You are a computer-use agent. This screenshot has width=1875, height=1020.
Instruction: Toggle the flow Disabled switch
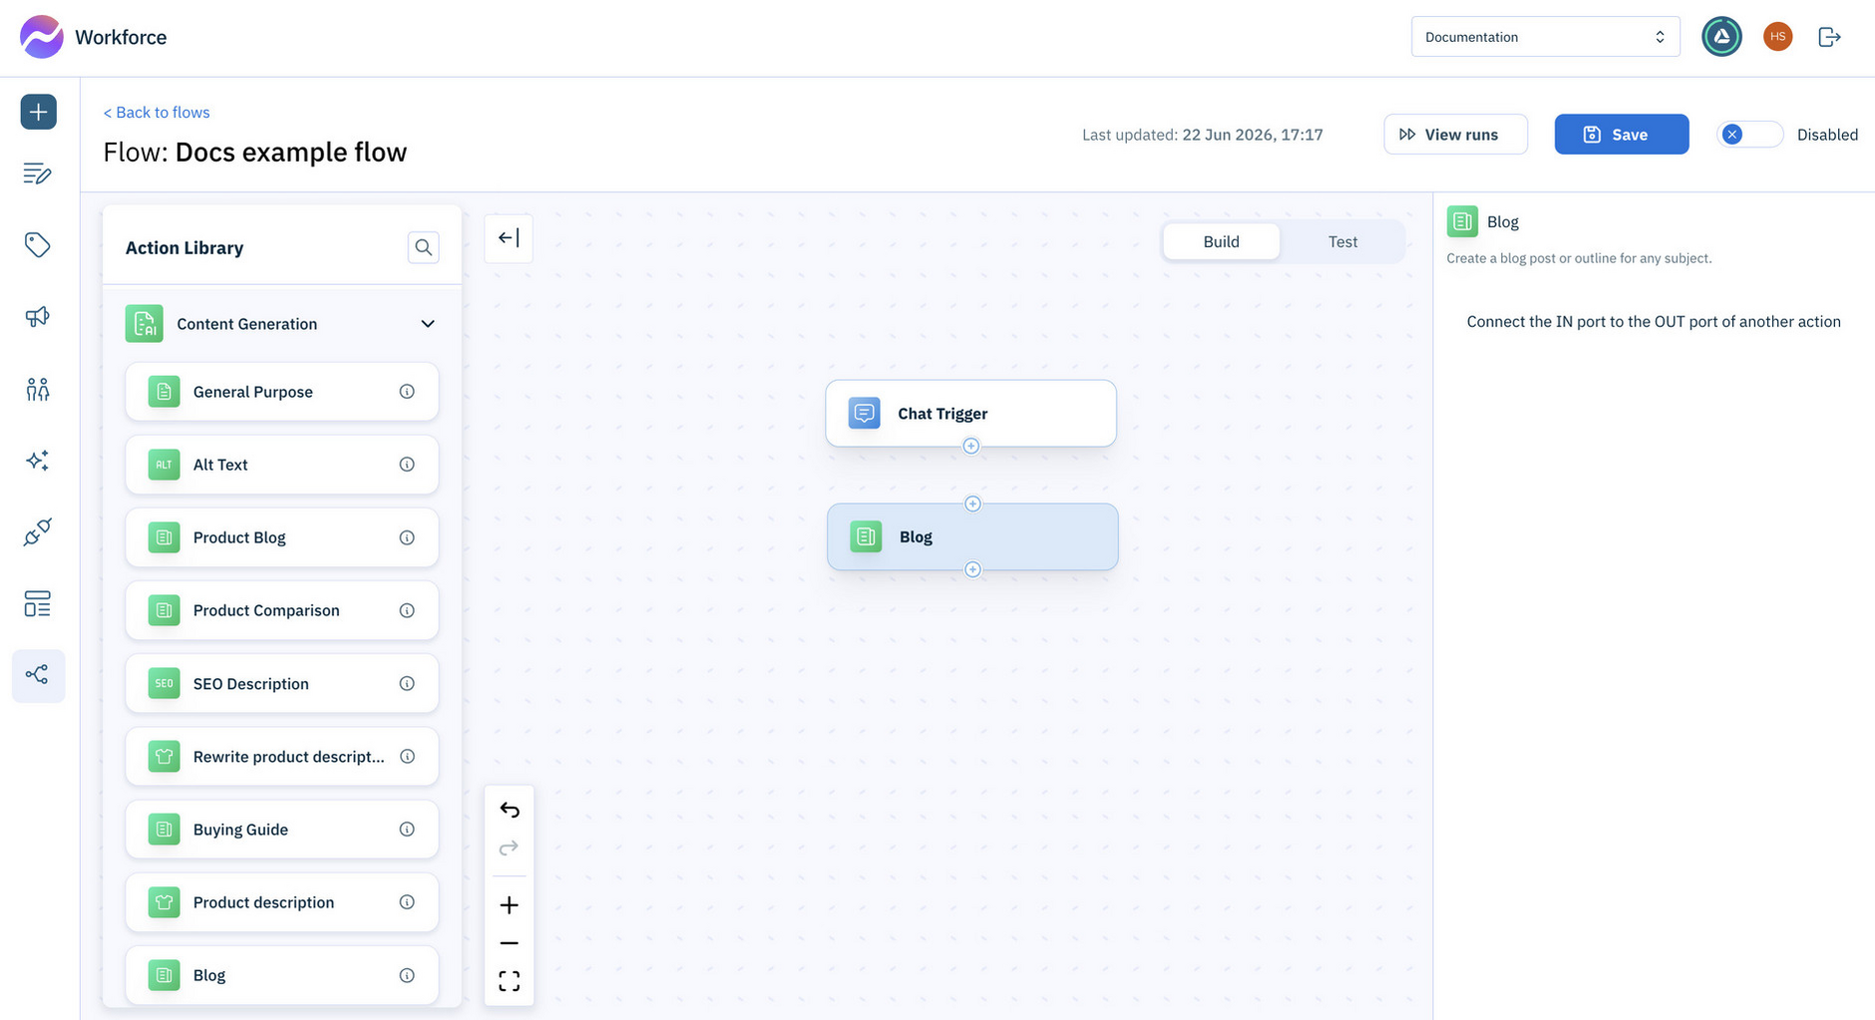coord(1749,135)
